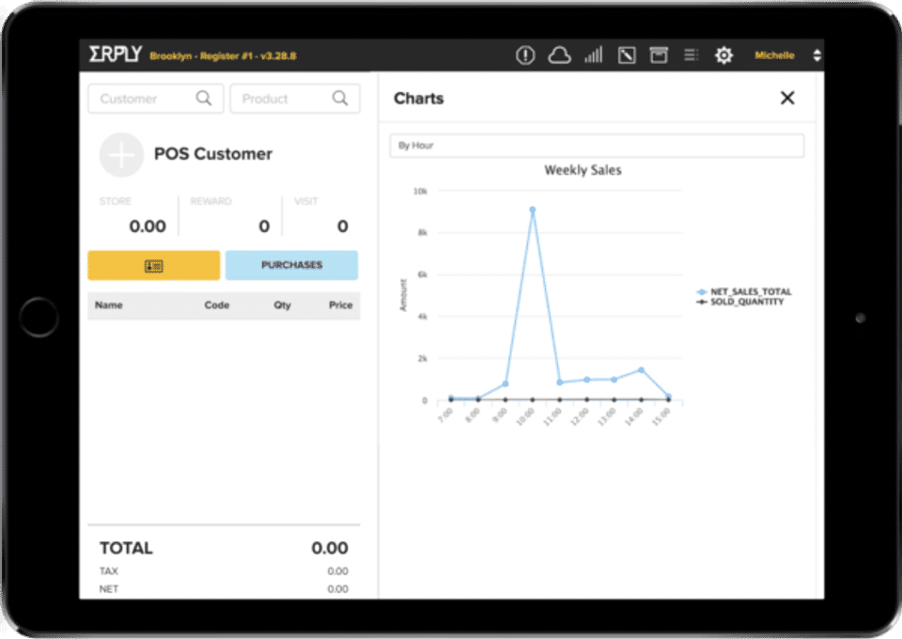Open the By Hour dropdown
902x639 pixels.
tap(597, 146)
